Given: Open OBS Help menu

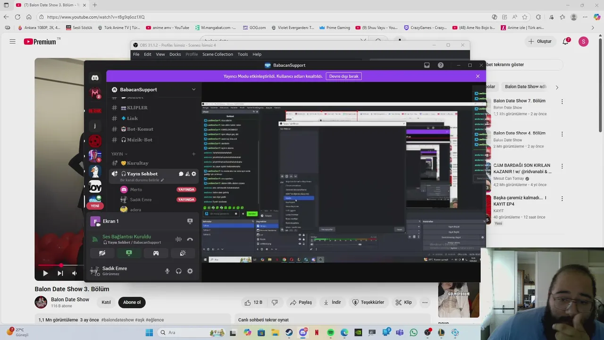Looking at the screenshot, I should pyautogui.click(x=257, y=54).
